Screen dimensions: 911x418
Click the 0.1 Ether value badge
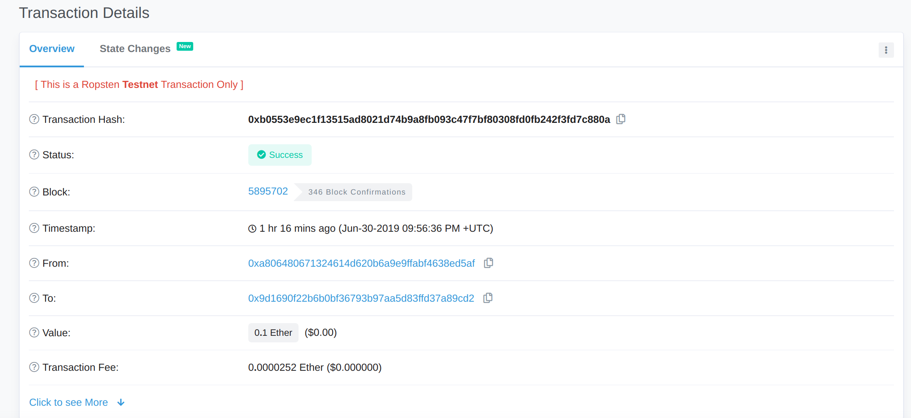click(x=273, y=333)
